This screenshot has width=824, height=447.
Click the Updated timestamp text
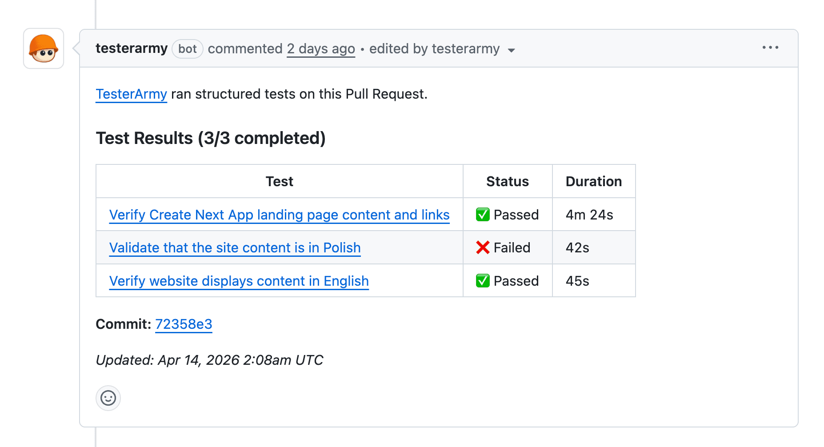(x=209, y=360)
